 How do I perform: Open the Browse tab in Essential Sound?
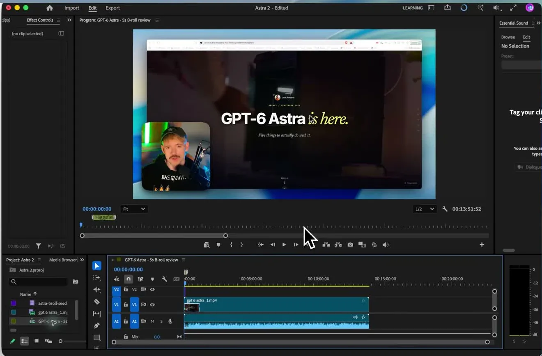[x=508, y=37]
